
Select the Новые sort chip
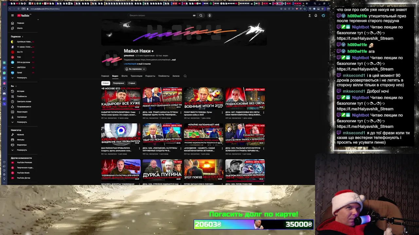105,83
